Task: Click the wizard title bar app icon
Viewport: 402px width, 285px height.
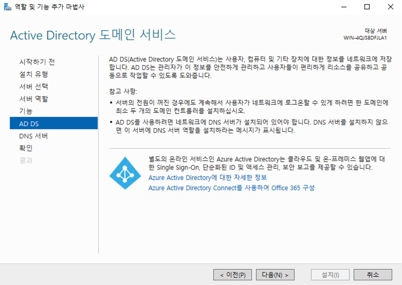Action: (7, 7)
